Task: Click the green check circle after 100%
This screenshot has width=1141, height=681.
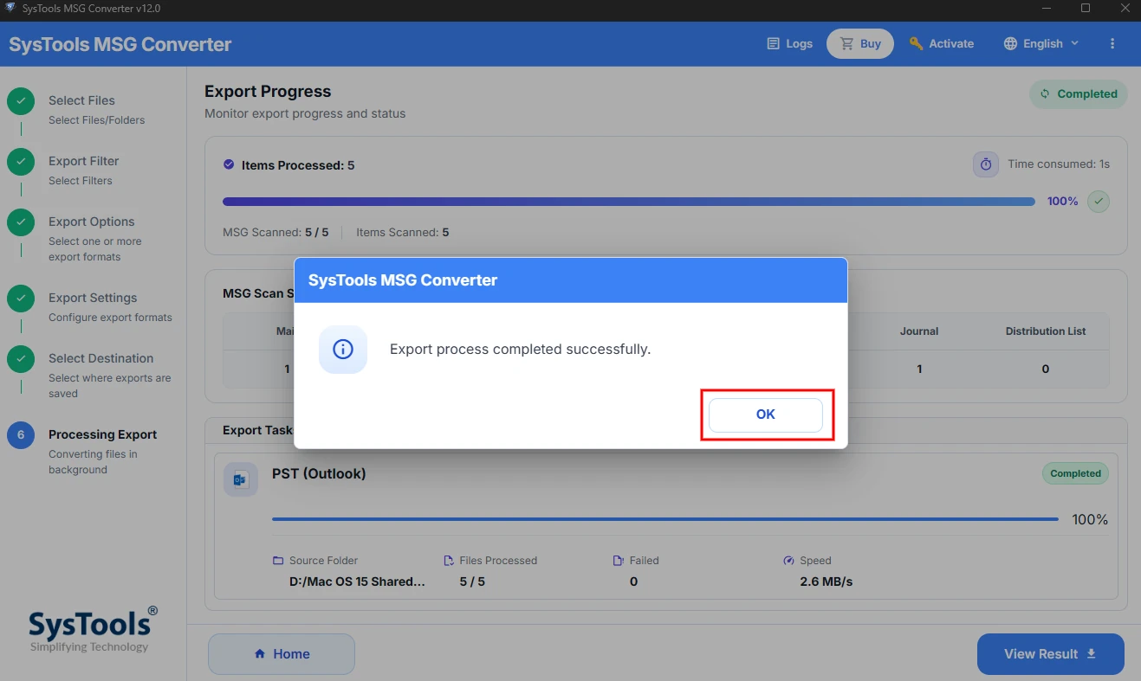Action: click(1099, 202)
